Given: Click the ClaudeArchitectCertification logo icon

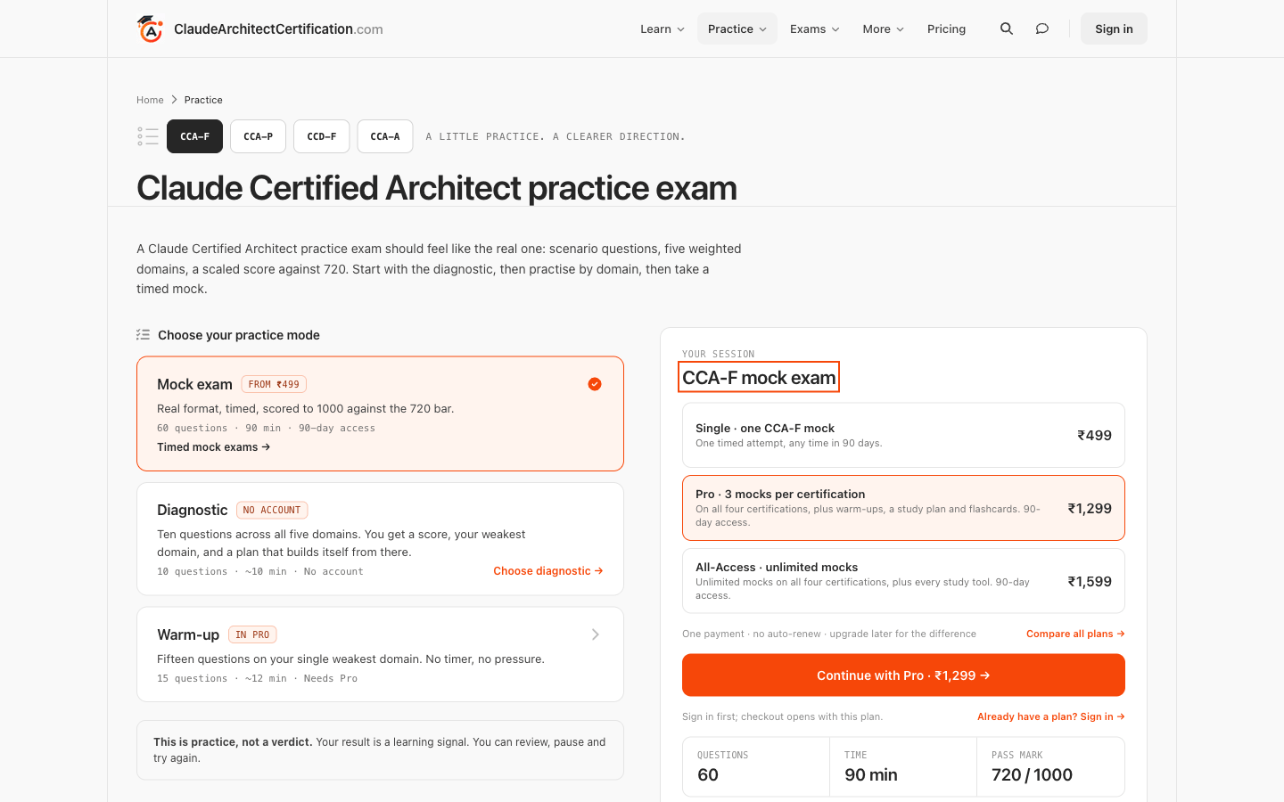Looking at the screenshot, I should coord(150,29).
